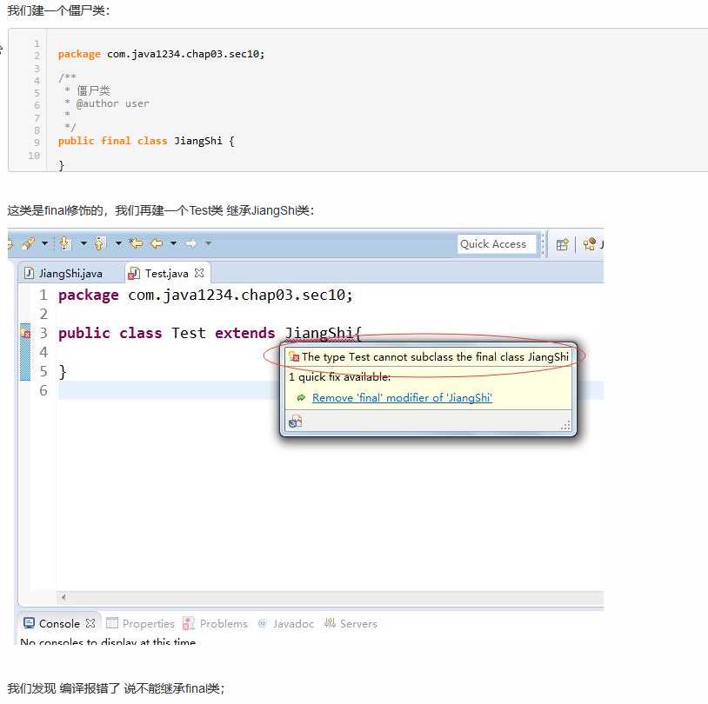Open the Forward history dropdown arrow
Viewport: 708px width, 704px height.
pos(208,243)
